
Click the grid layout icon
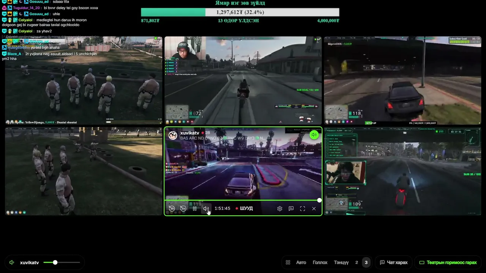[288, 262]
